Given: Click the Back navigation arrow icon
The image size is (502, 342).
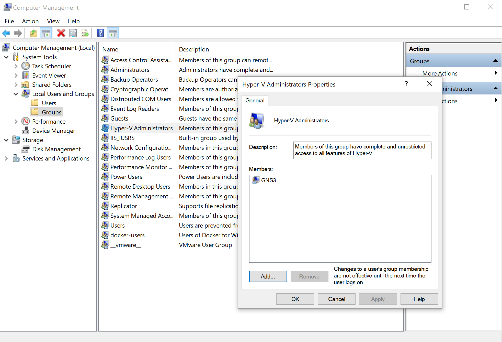Looking at the screenshot, I should tap(6, 33).
